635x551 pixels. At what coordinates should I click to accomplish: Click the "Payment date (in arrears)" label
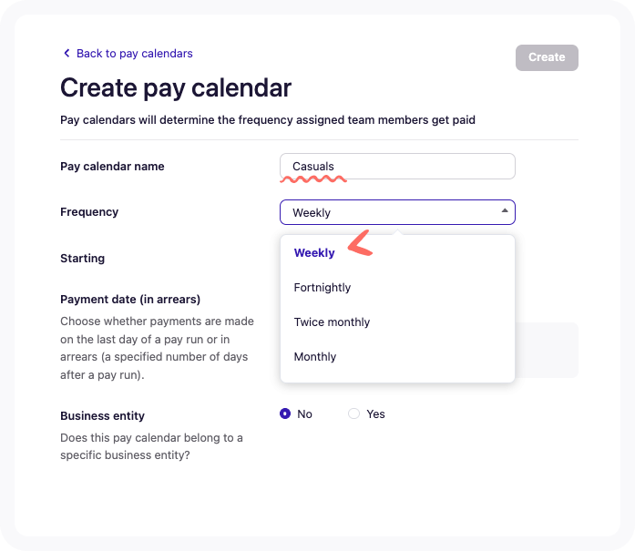click(130, 300)
